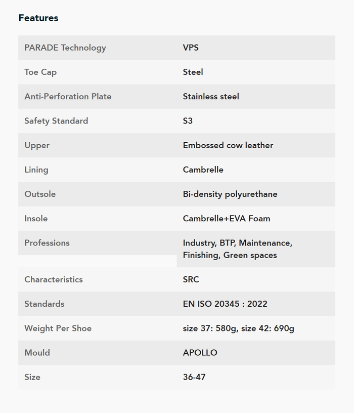
Task: Click the APOLLO mould value
Action: pyautogui.click(x=200, y=353)
